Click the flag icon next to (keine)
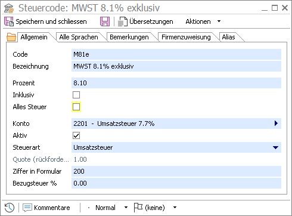 (138, 208)
